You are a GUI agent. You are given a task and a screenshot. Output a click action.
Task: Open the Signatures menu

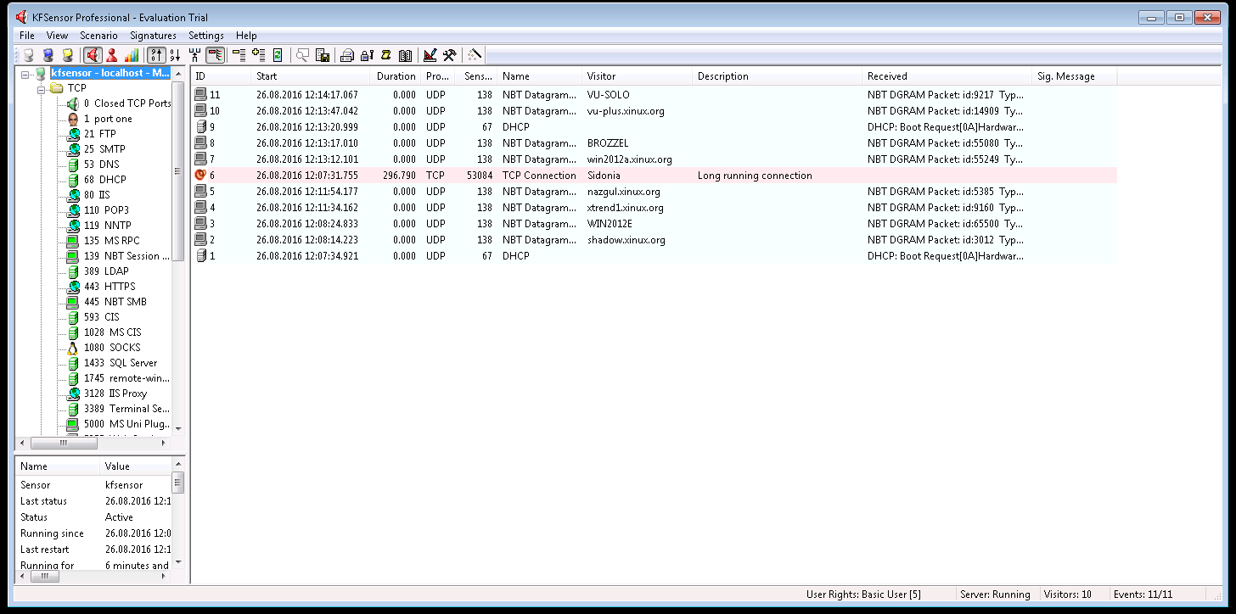coord(153,36)
